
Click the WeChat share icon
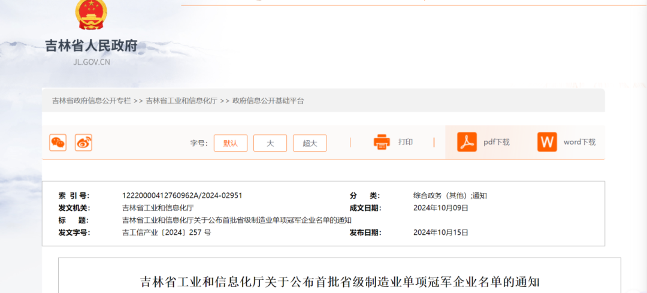(x=58, y=143)
